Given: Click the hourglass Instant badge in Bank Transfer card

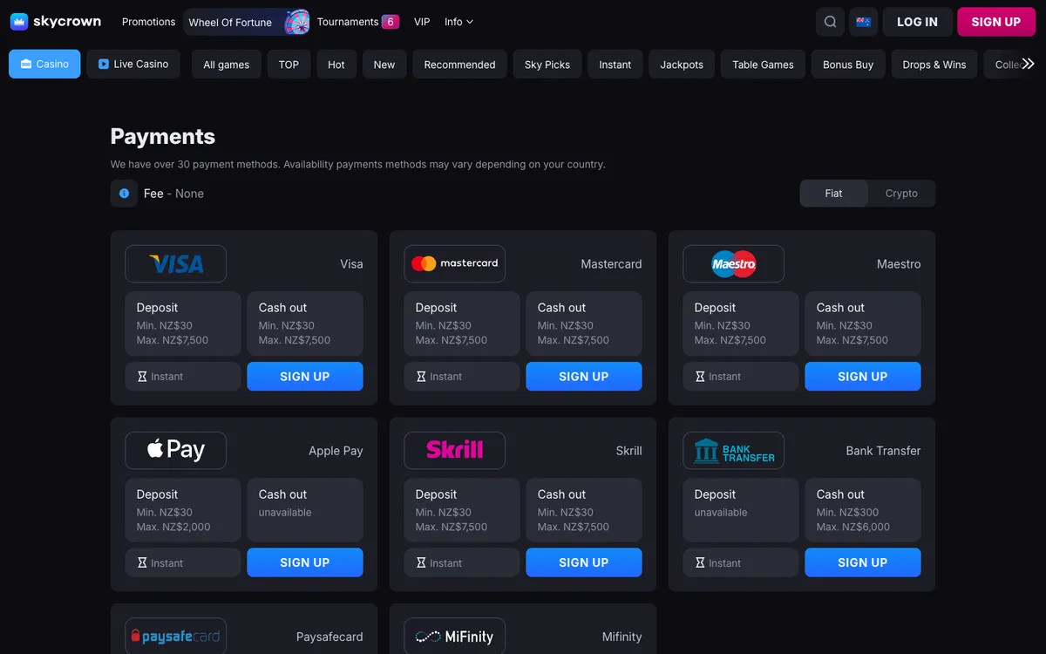Looking at the screenshot, I should (x=741, y=562).
